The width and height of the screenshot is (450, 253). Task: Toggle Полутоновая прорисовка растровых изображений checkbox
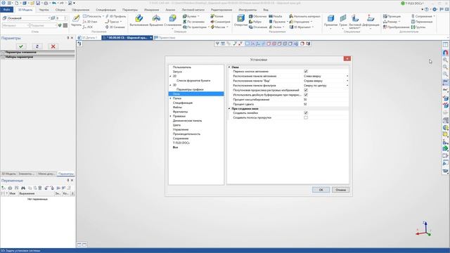pos(306,90)
